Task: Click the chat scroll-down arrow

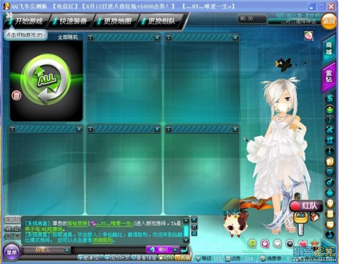Action: point(186,240)
